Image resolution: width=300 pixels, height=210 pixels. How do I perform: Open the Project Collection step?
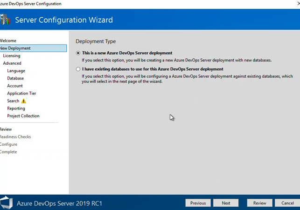pos(23,116)
